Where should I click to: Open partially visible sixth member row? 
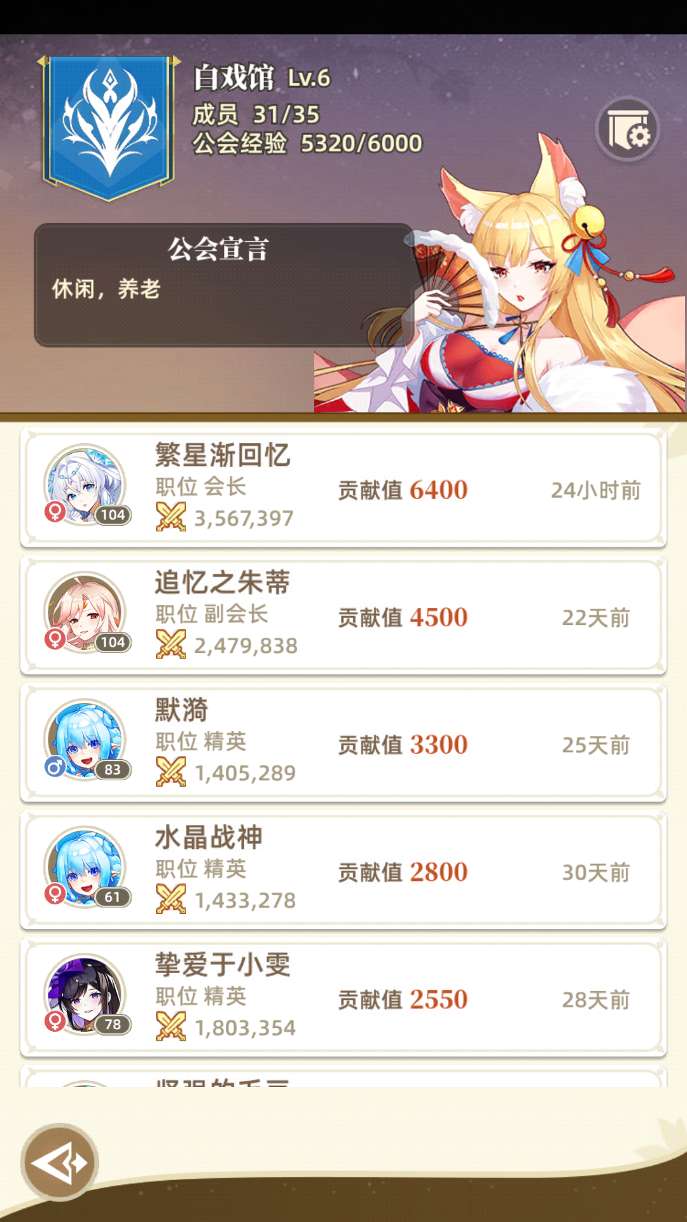coord(343,1076)
